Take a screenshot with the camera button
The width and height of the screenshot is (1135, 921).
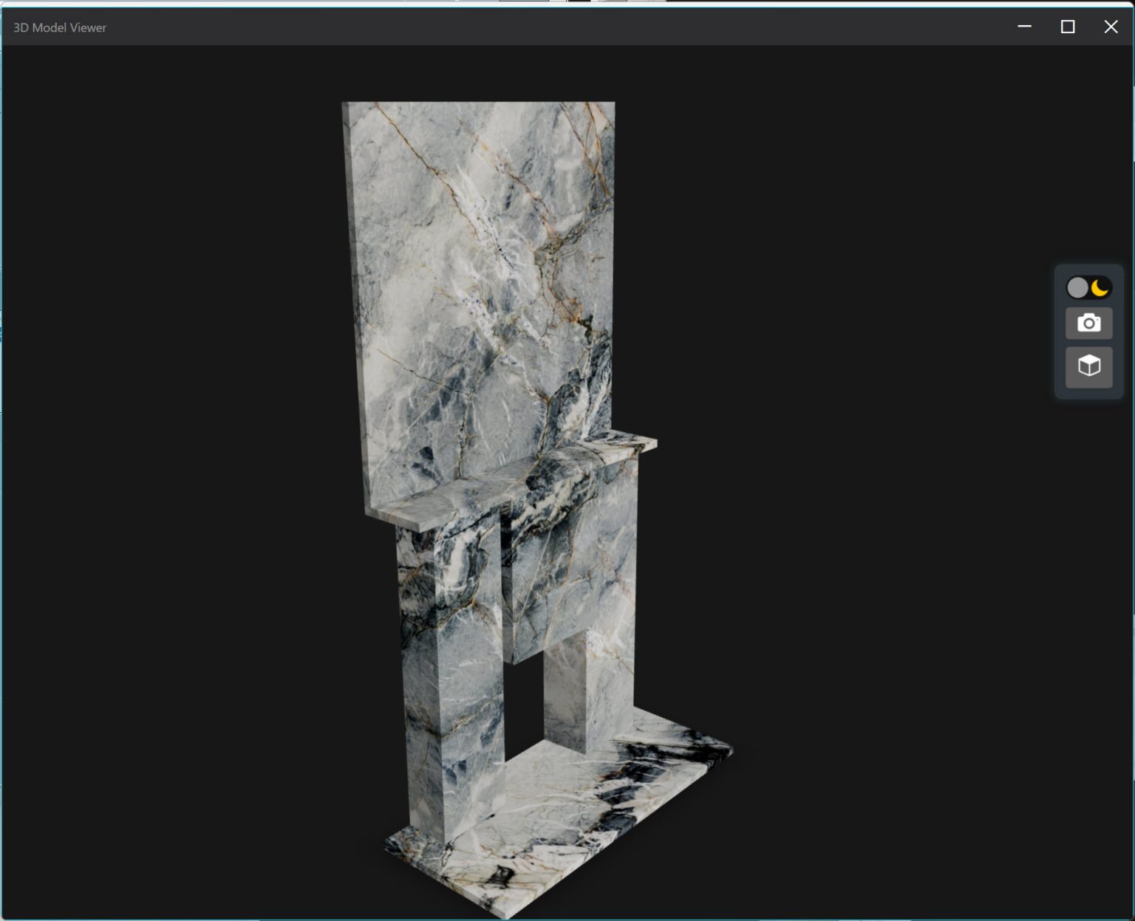tap(1088, 323)
